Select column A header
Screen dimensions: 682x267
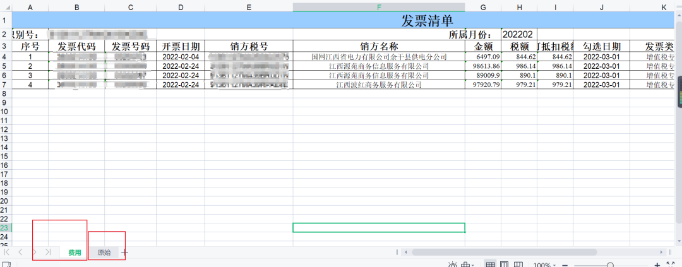(x=30, y=8)
